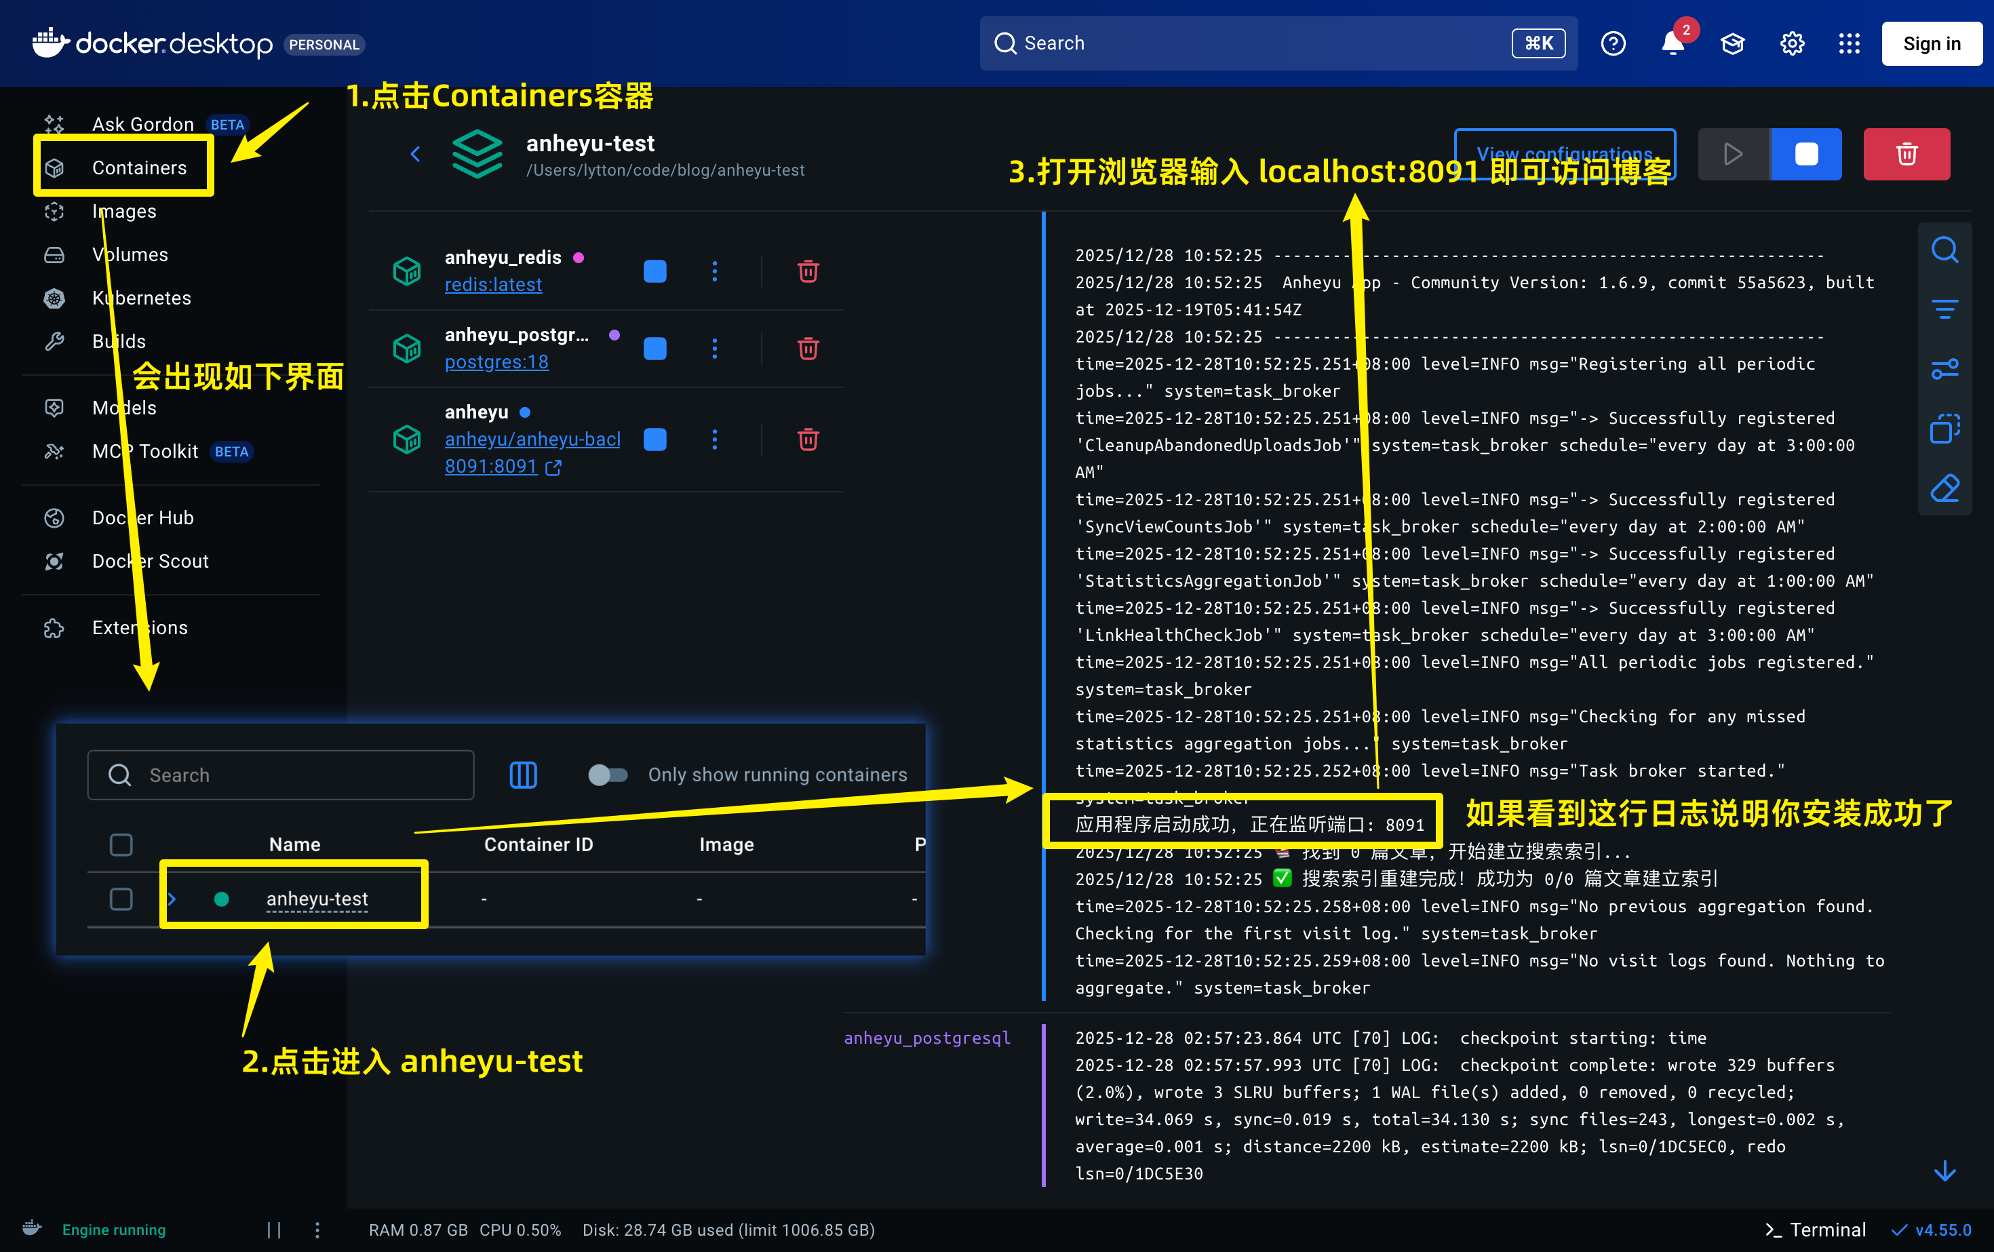Screen dimensions: 1994x1252
Task: Stop the anheyu_redis container
Action: pos(655,271)
